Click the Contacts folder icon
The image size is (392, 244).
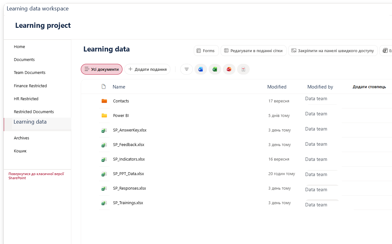pos(104,101)
